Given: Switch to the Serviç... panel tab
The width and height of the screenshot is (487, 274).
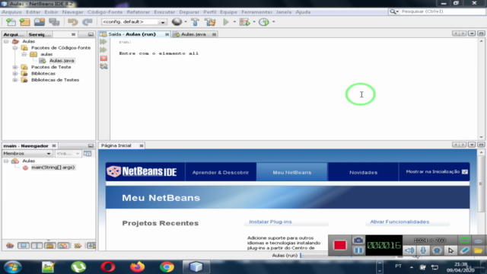Looking at the screenshot, I should point(40,34).
